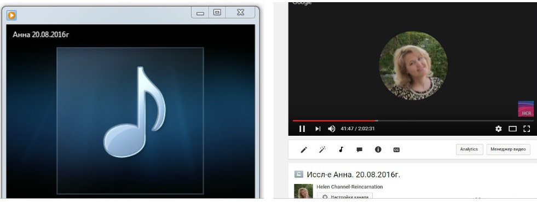Open the magic wand enhancements tool
Screen dimensions: 537x202
[322, 149]
